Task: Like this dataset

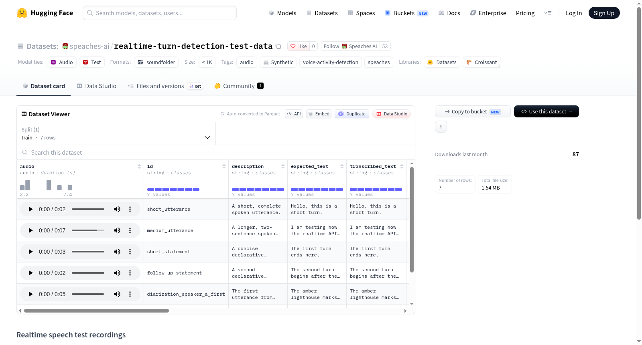Action: click(x=299, y=46)
